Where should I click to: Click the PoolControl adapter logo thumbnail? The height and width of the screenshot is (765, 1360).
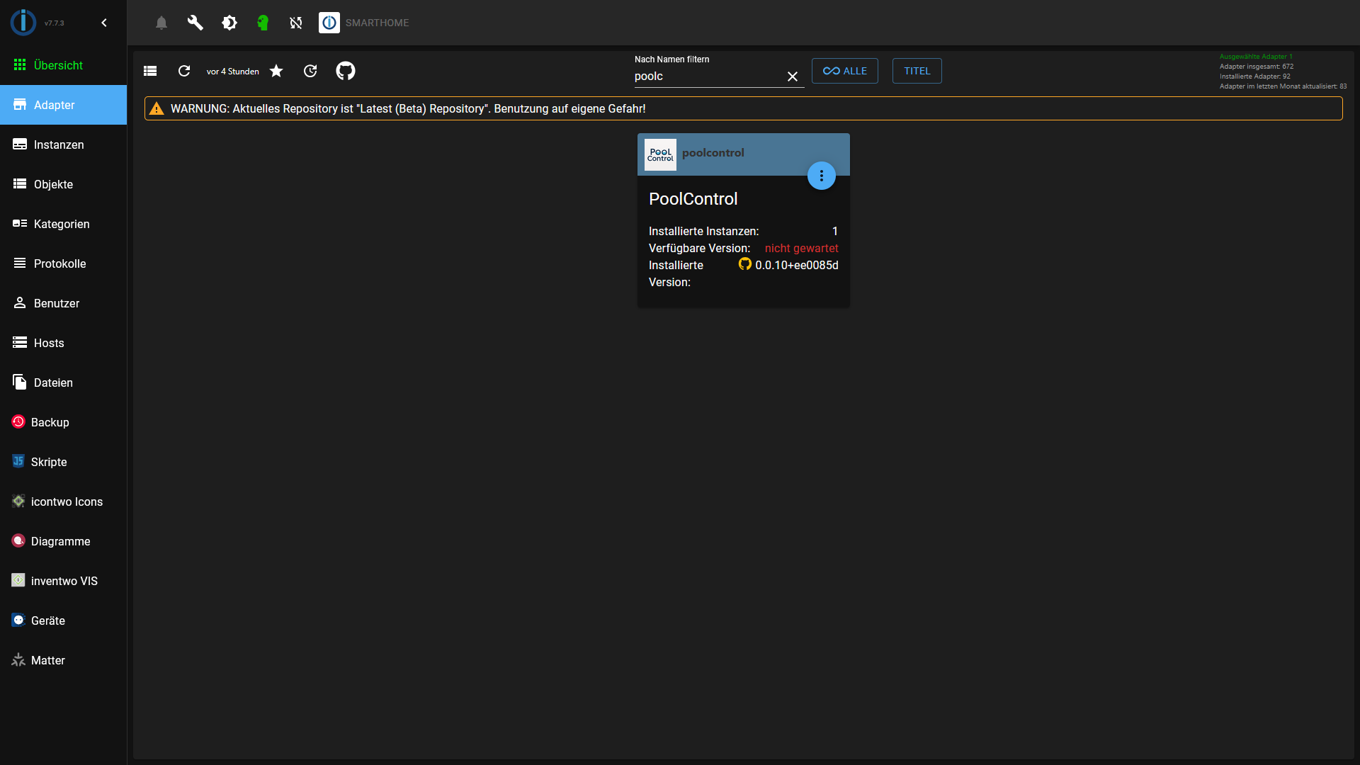pos(660,154)
